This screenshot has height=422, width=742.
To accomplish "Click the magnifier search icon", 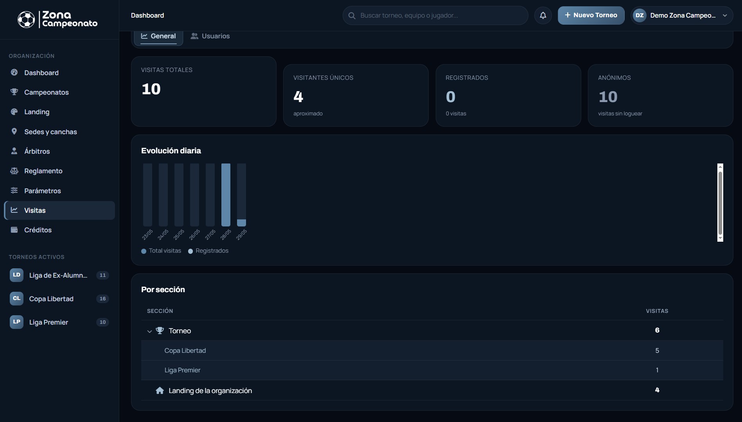I will point(352,16).
